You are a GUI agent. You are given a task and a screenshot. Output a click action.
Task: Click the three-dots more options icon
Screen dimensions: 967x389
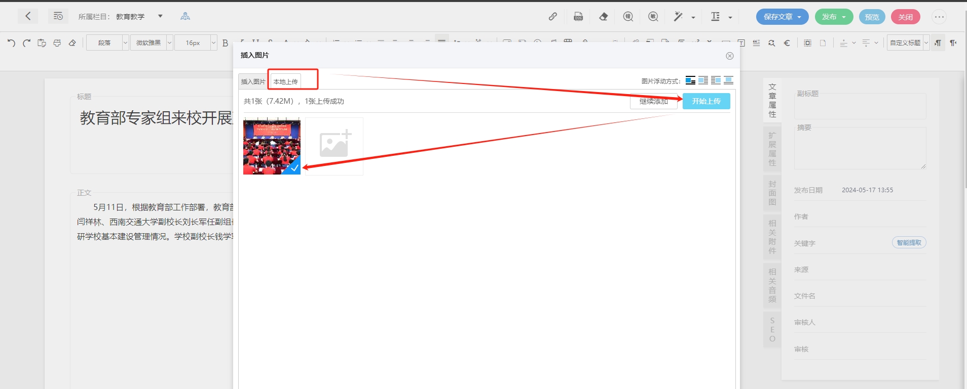tap(939, 17)
